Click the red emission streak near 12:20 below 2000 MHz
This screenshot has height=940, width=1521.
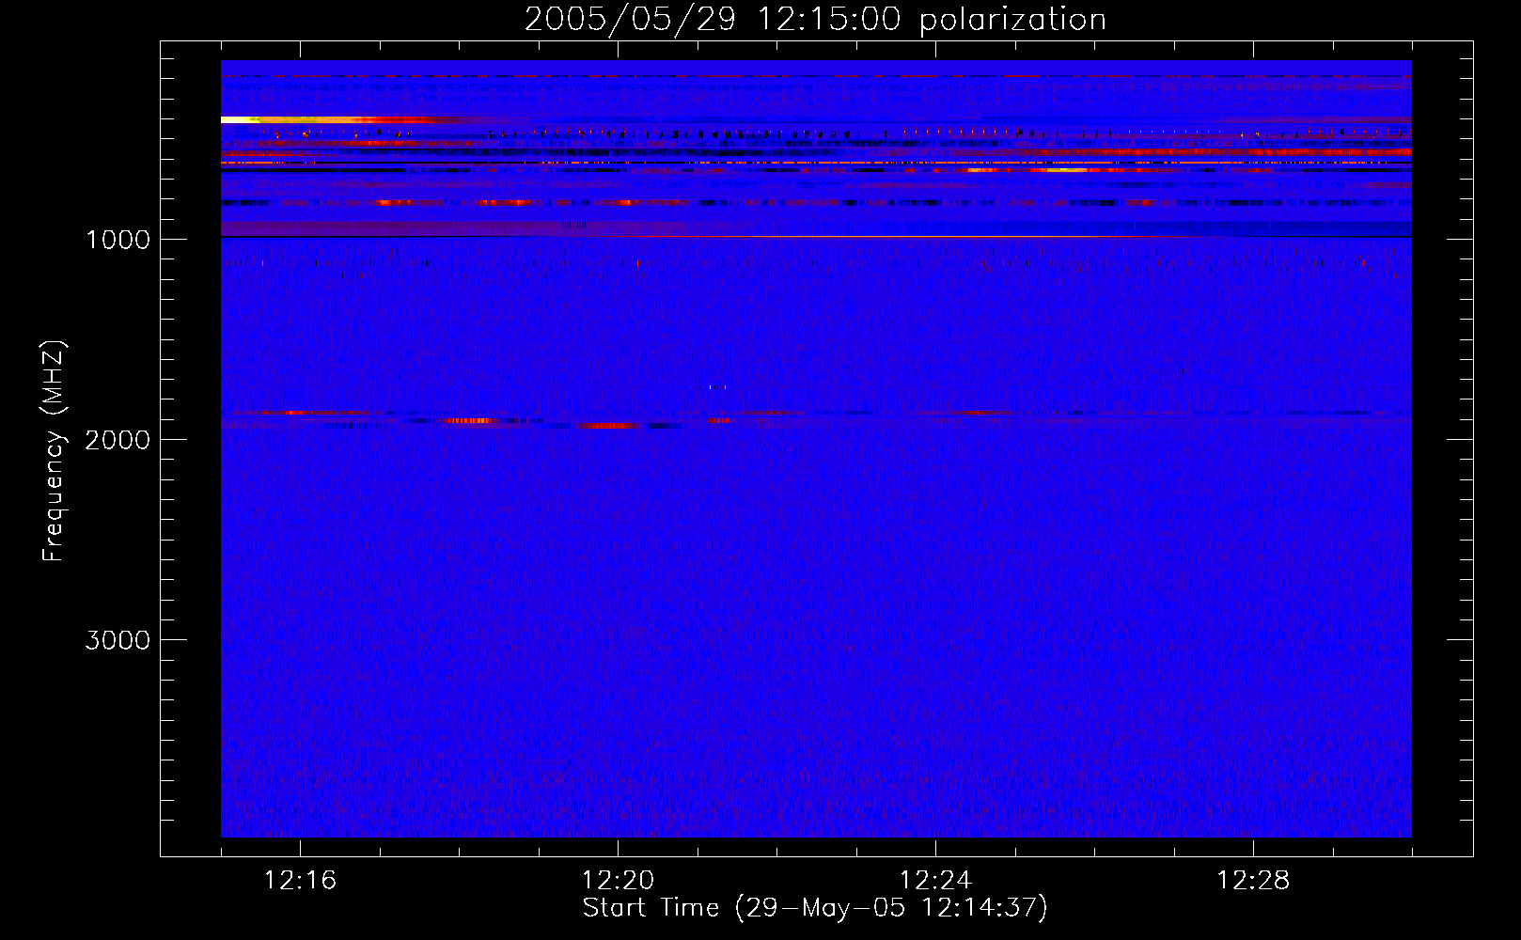(608, 426)
